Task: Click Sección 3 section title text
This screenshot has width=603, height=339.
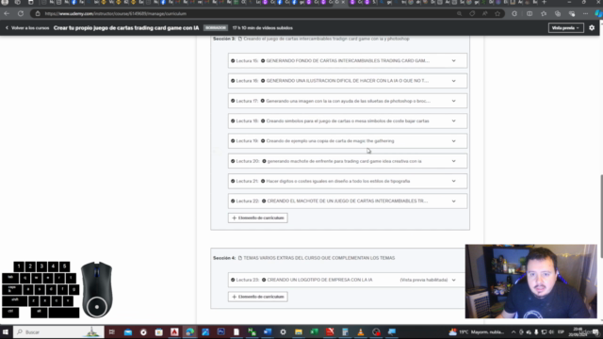Action: (326, 39)
